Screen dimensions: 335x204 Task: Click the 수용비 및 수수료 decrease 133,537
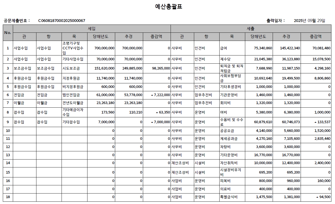324,122
